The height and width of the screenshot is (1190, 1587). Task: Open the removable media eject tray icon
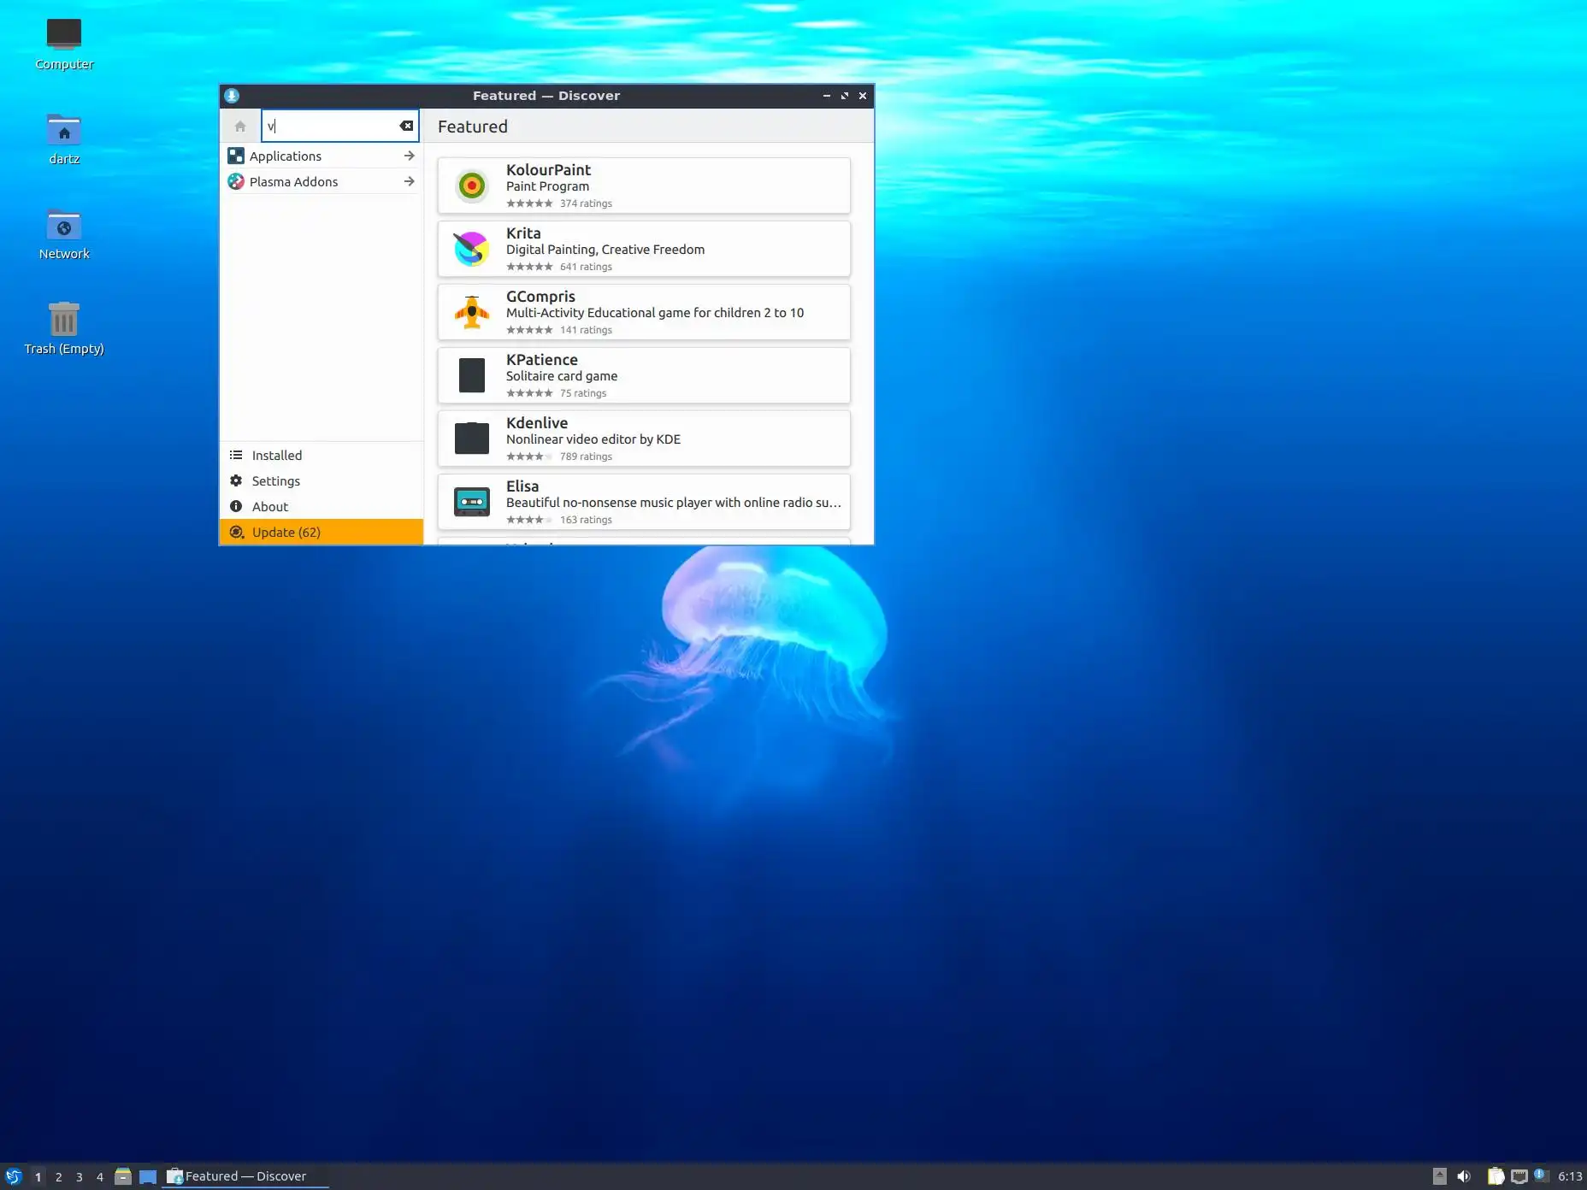(x=1440, y=1176)
